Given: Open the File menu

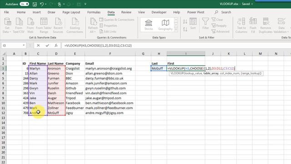Looking at the screenshot, I should (x=6, y=12).
